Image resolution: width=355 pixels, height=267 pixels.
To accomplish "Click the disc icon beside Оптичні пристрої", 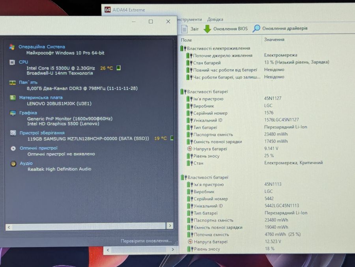I will (x=13, y=148).
